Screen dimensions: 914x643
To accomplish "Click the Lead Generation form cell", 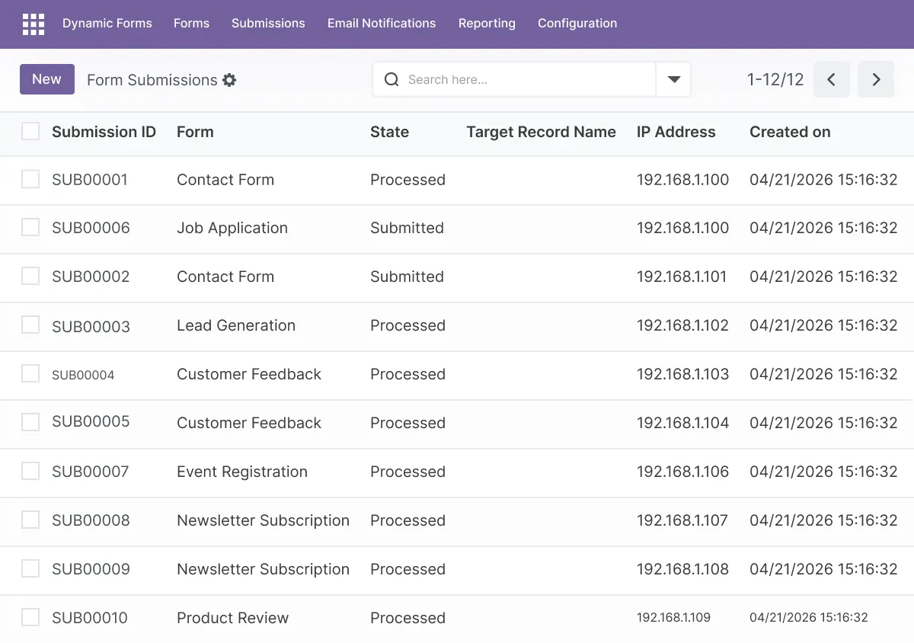I will pos(236,325).
